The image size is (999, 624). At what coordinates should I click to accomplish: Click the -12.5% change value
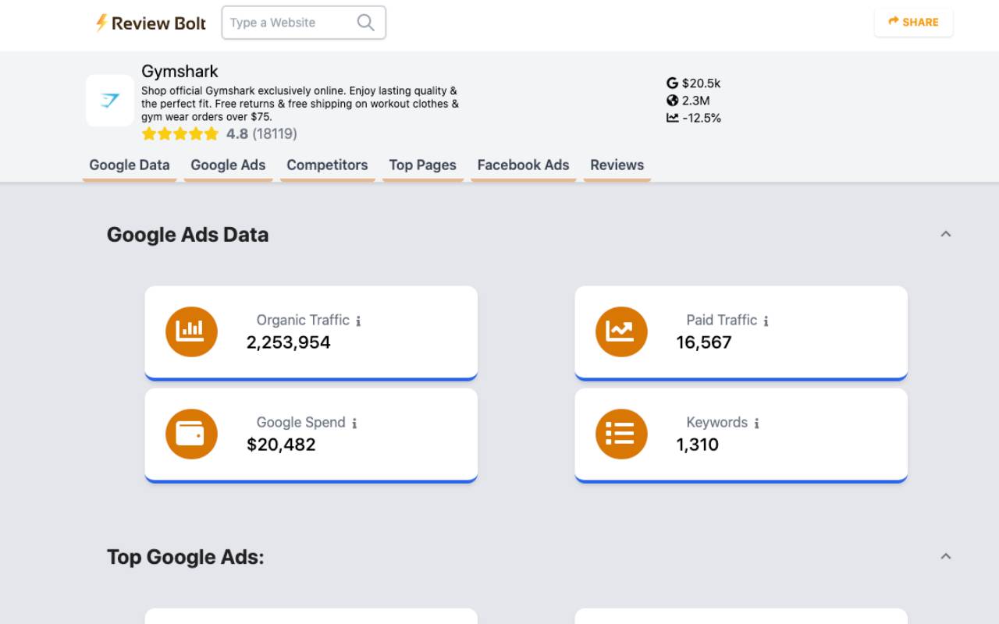(x=702, y=118)
